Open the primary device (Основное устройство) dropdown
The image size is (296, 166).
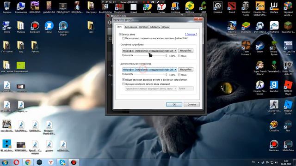click(149, 51)
